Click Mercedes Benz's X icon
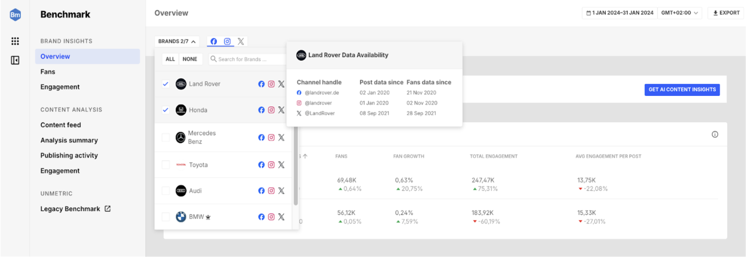Screen dimensions: 746x257 pos(281,138)
